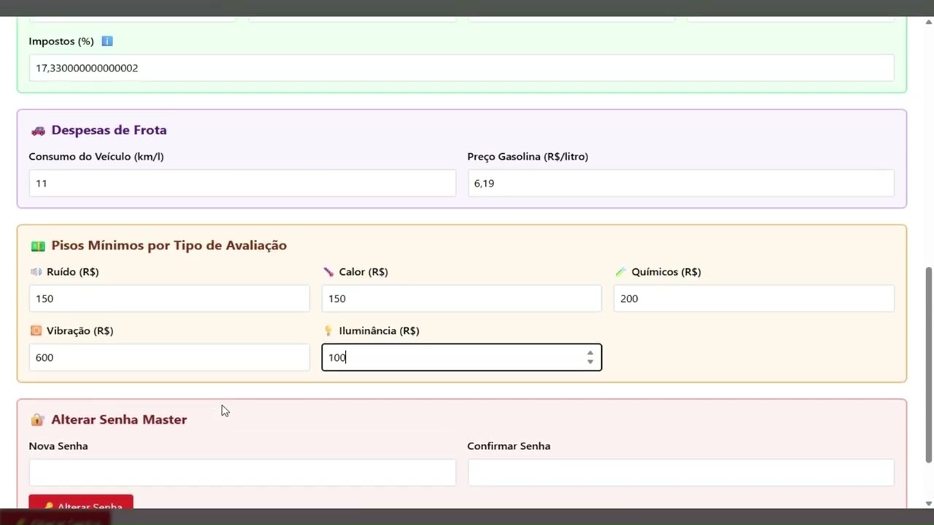Click the light bulb icon next to Iluminância
The image size is (934, 525).
coord(328,331)
